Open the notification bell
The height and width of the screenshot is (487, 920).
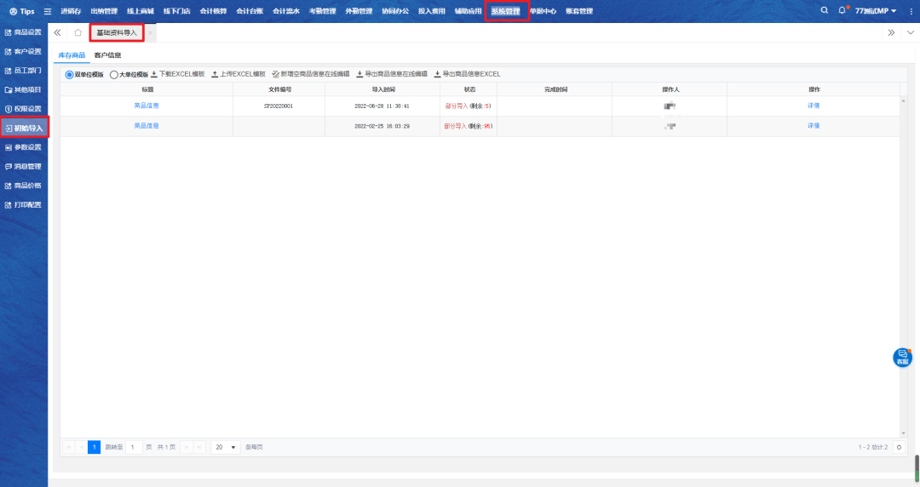pos(842,10)
